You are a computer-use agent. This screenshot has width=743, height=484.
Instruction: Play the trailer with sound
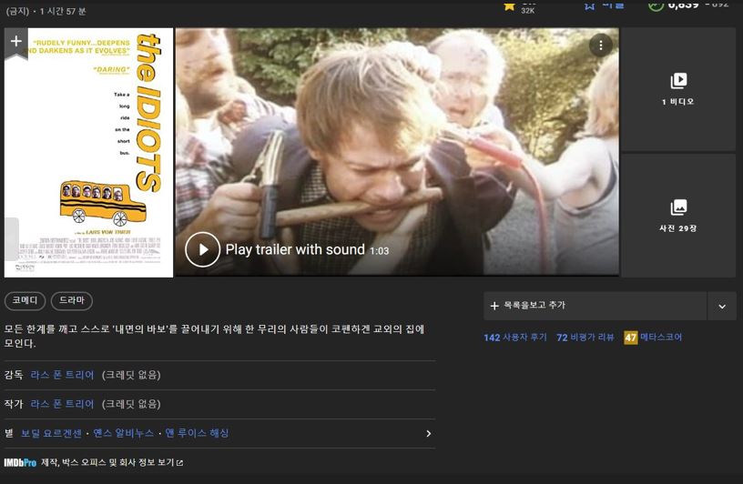(202, 249)
